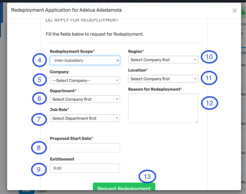Click the banknote icon beside APPLY FOR REDEPLOYMENT
Image resolution: width=246 pixels, height=194 pixels.
click(x=49, y=20)
